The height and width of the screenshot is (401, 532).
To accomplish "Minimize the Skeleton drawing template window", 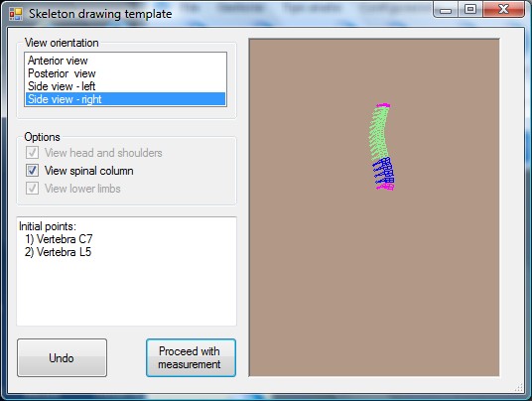I will pos(446,10).
